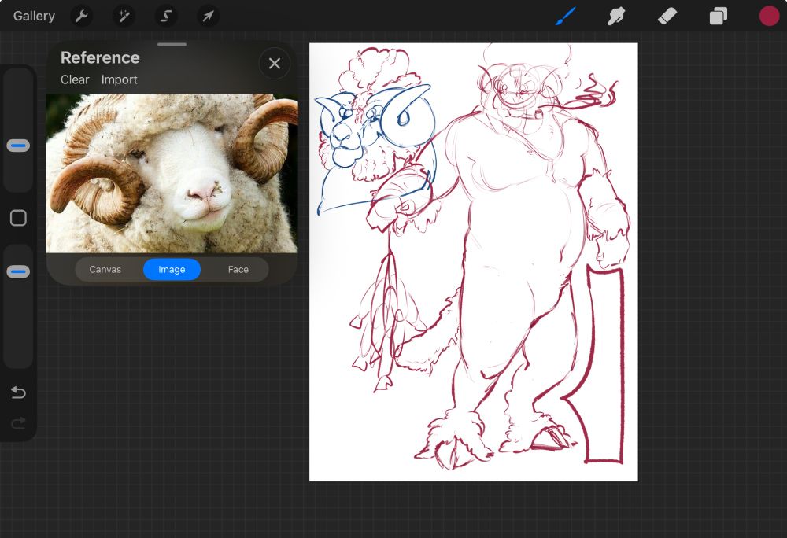Image resolution: width=787 pixels, height=538 pixels.
Task: Click the Reference panel title
Action: (100, 57)
